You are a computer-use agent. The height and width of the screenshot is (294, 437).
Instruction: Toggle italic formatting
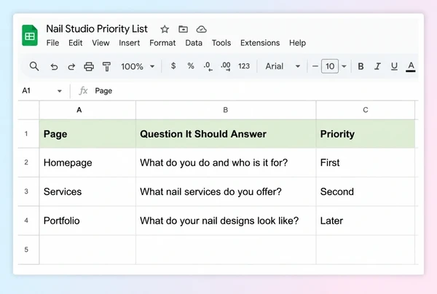377,66
